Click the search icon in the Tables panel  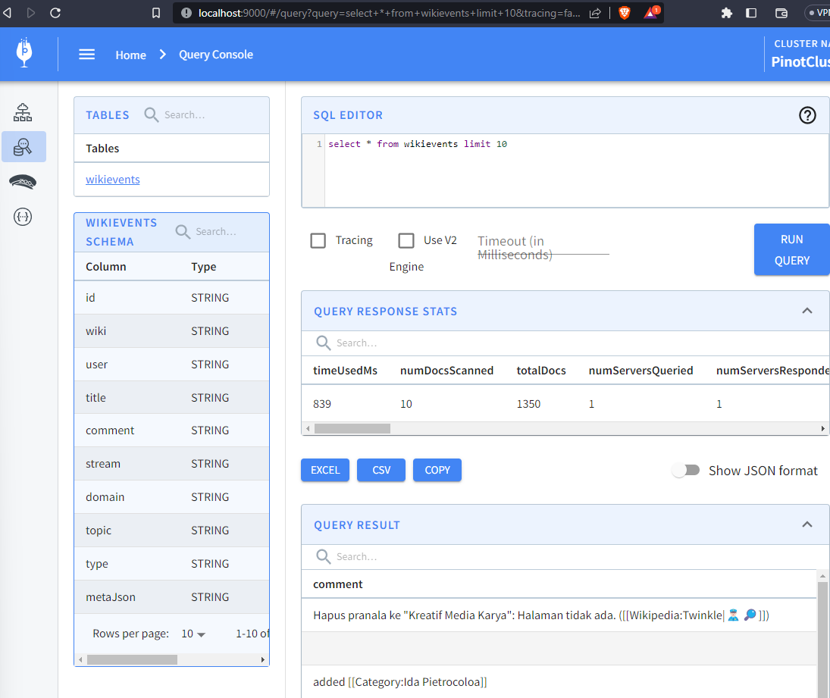click(152, 115)
